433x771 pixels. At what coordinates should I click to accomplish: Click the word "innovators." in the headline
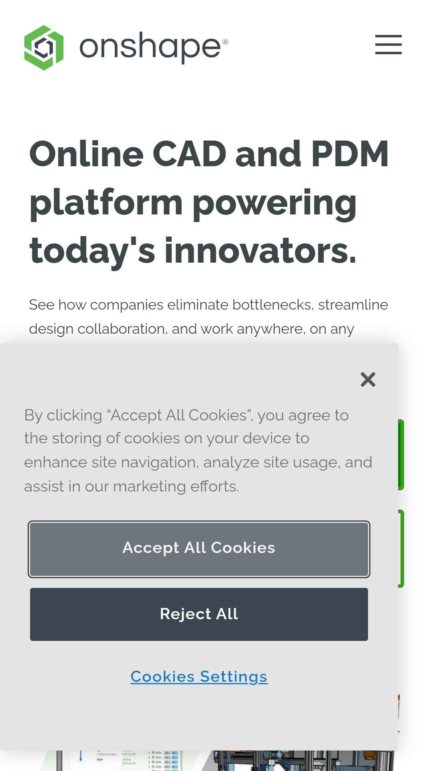pos(260,251)
